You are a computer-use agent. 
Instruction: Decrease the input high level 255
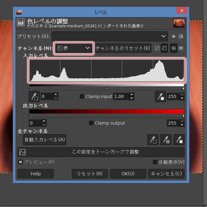pos(182,98)
